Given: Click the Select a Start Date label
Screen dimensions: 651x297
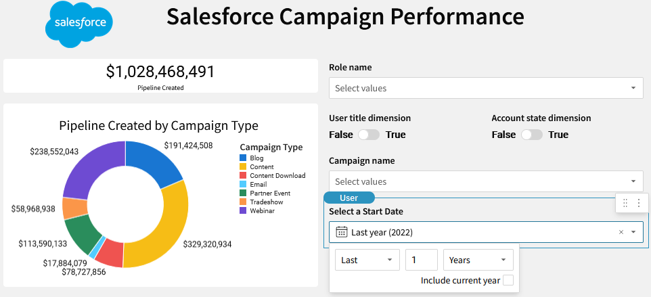Looking at the screenshot, I should [366, 212].
